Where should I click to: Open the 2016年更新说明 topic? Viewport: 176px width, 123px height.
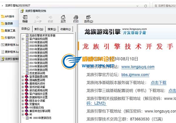[x=38, y=66]
